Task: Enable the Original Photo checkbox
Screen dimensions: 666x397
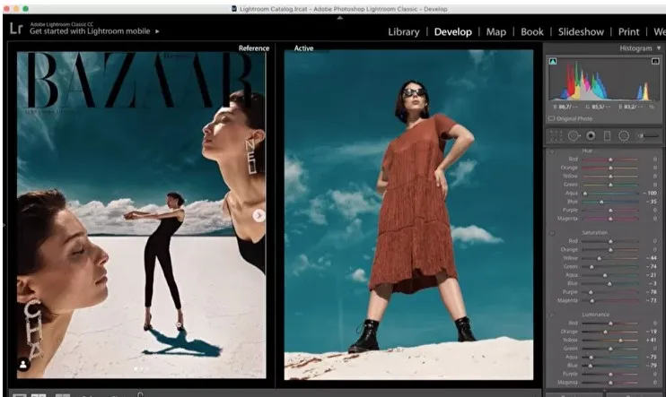Action: pyautogui.click(x=551, y=119)
